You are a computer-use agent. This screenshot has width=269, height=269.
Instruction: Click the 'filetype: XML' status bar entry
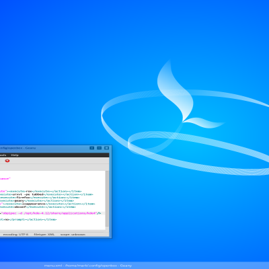pyautogui.click(x=44, y=235)
